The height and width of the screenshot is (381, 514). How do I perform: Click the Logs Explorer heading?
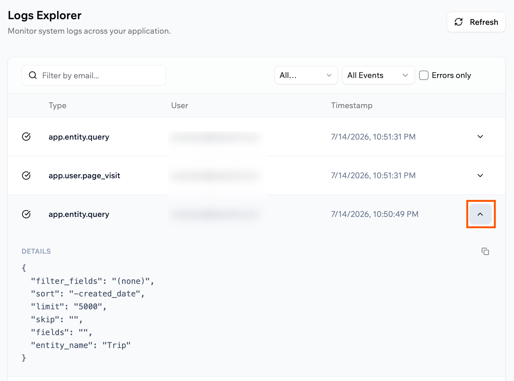pyautogui.click(x=45, y=15)
